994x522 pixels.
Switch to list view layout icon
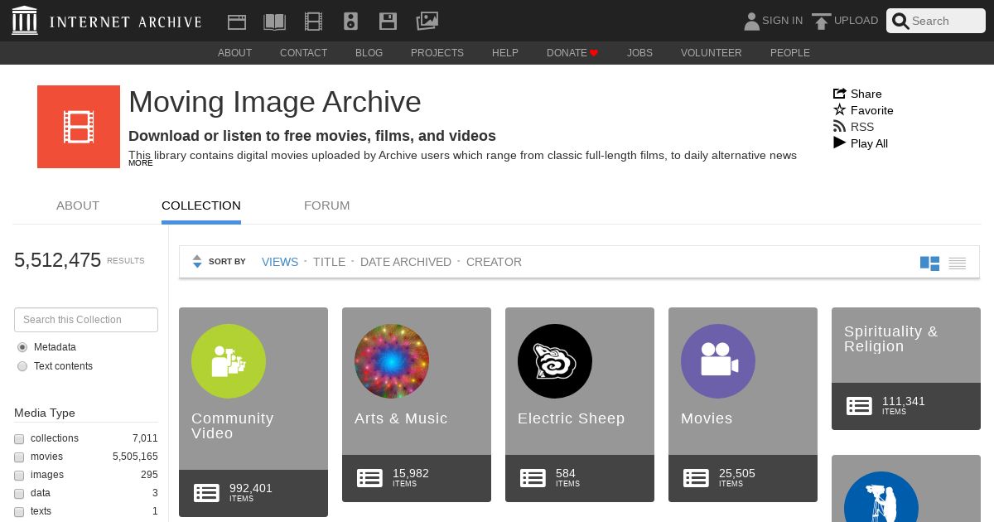(x=958, y=263)
